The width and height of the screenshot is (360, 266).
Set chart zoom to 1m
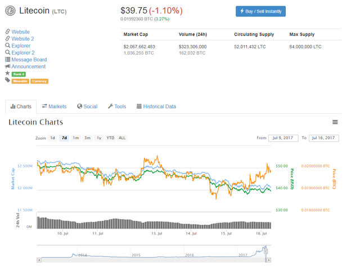pos(76,138)
